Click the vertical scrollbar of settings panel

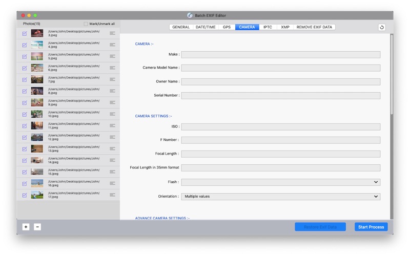392,74
